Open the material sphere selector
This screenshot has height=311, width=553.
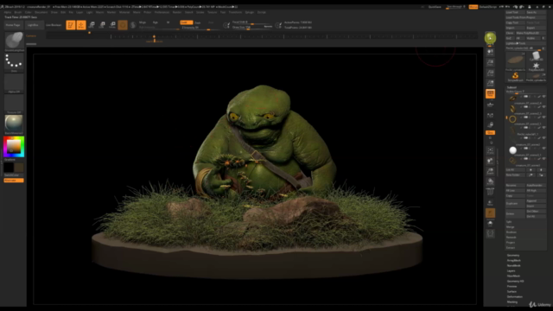[14, 124]
